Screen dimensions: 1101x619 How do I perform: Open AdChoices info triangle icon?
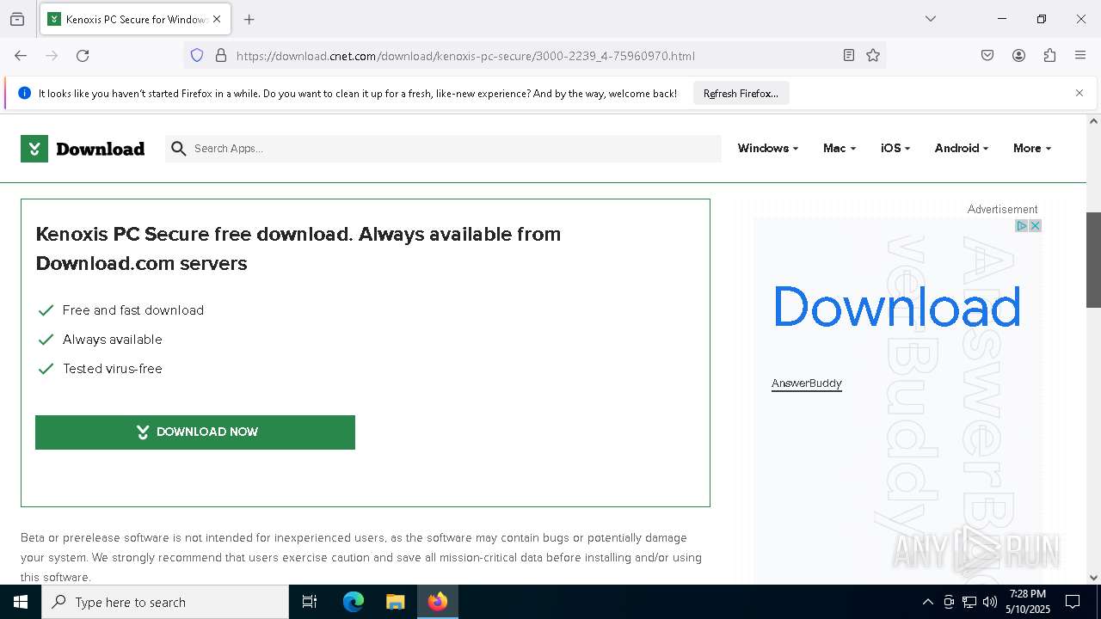(1022, 225)
